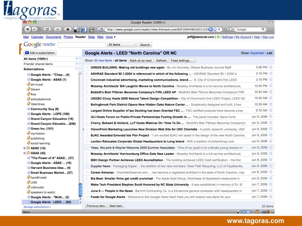Screen dimensions: 302x226
Task: Click the Previous item button
Action: 96,206
